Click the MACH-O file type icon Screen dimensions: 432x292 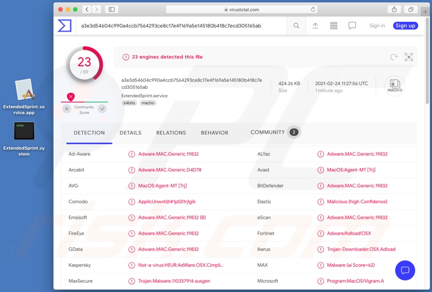tap(394, 86)
